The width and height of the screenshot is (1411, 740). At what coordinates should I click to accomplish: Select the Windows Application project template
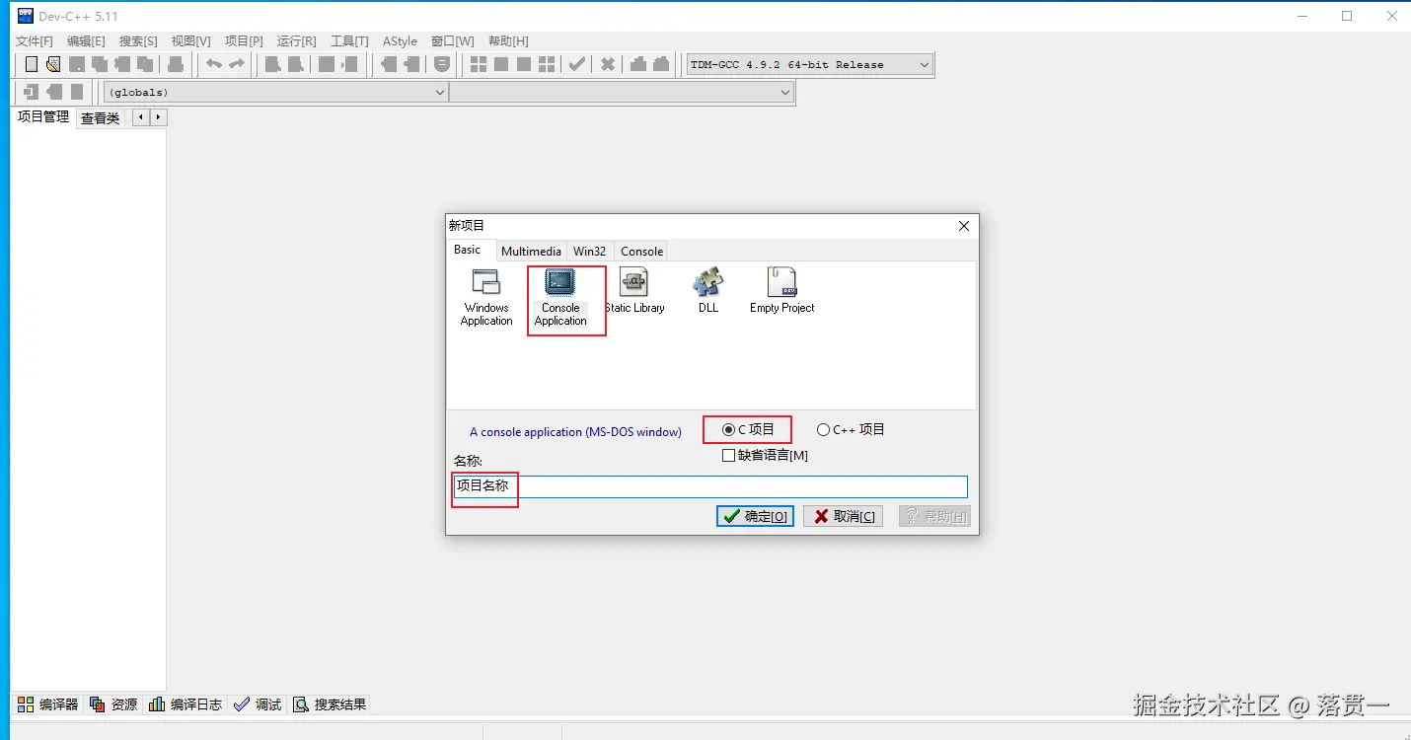coord(486,297)
